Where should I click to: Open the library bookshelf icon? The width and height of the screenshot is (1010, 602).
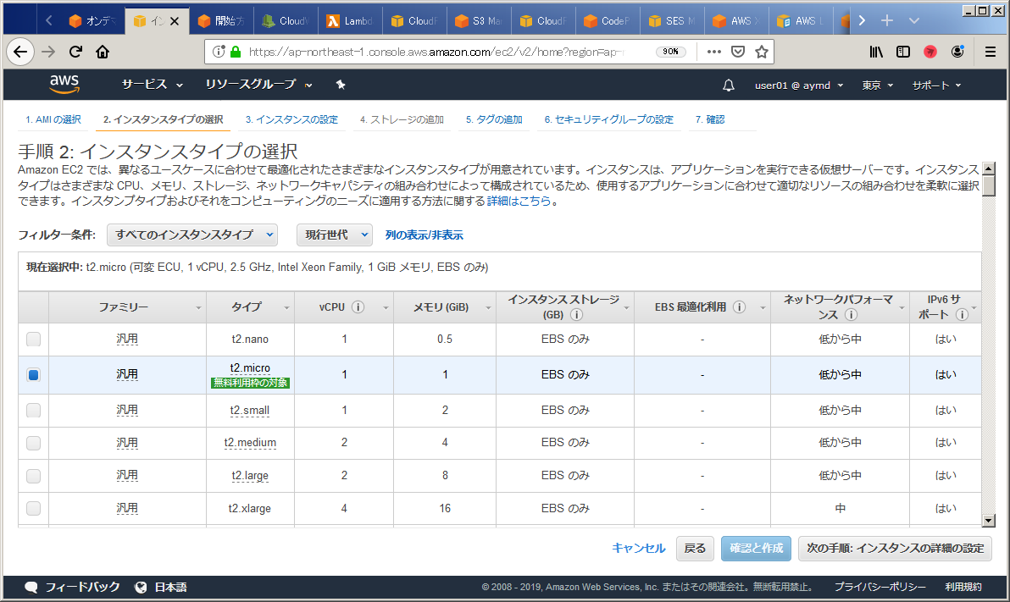click(x=876, y=52)
